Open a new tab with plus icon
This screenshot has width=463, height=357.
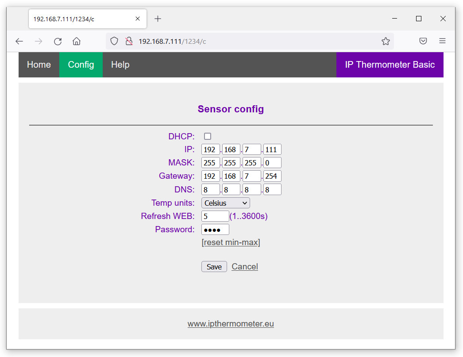[x=158, y=19]
